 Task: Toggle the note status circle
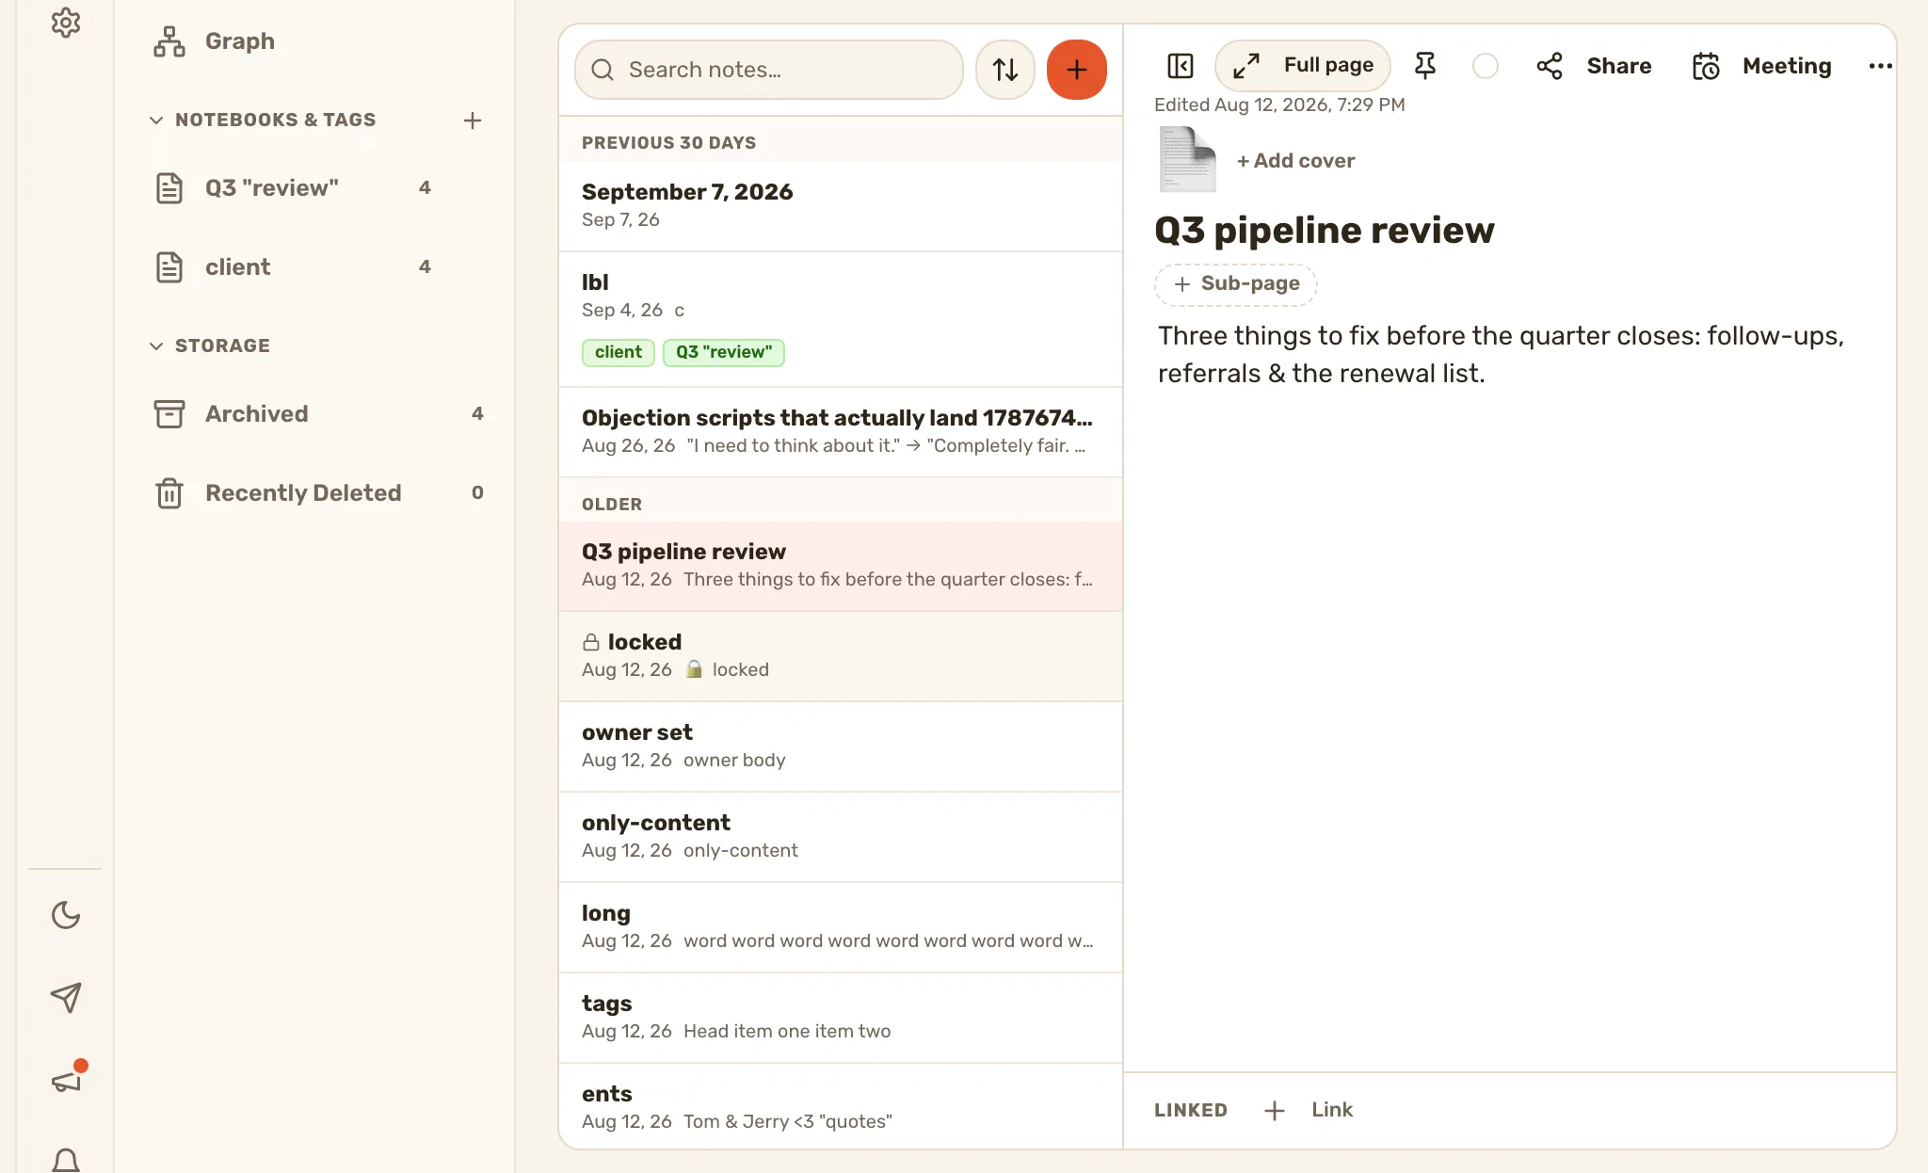[1485, 66]
